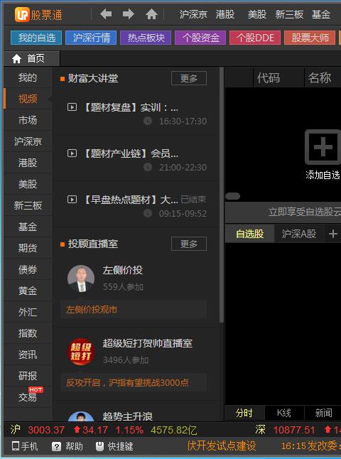Click the 沪深行情 button
Image resolution: width=341 pixels, height=459 pixels.
tap(91, 38)
